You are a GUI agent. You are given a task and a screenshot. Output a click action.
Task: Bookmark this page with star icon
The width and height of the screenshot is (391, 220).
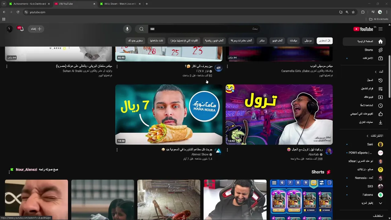pyautogui.click(x=353, y=12)
